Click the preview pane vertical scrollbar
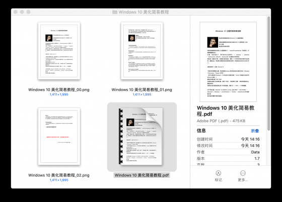Viewport: 282px width, 202px height. tap(268, 73)
